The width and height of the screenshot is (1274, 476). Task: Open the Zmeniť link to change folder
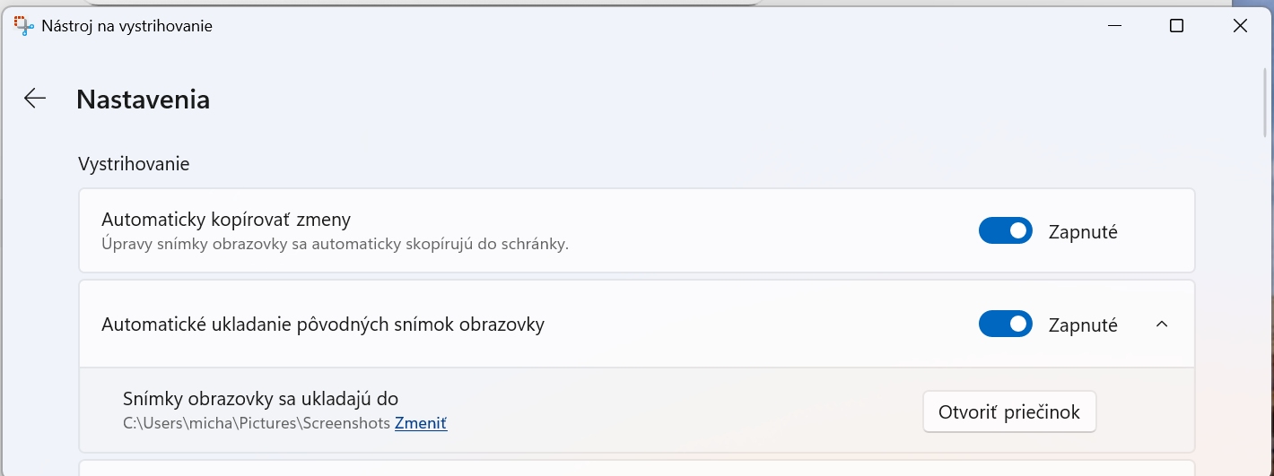421,423
